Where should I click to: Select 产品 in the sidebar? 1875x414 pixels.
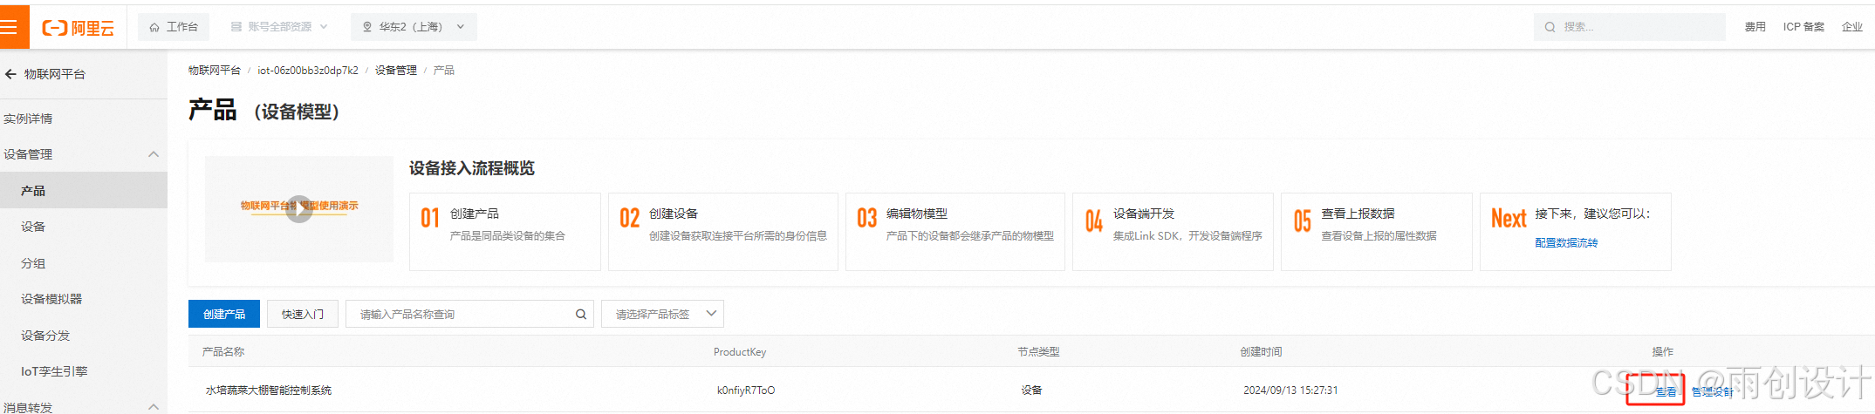click(84, 190)
